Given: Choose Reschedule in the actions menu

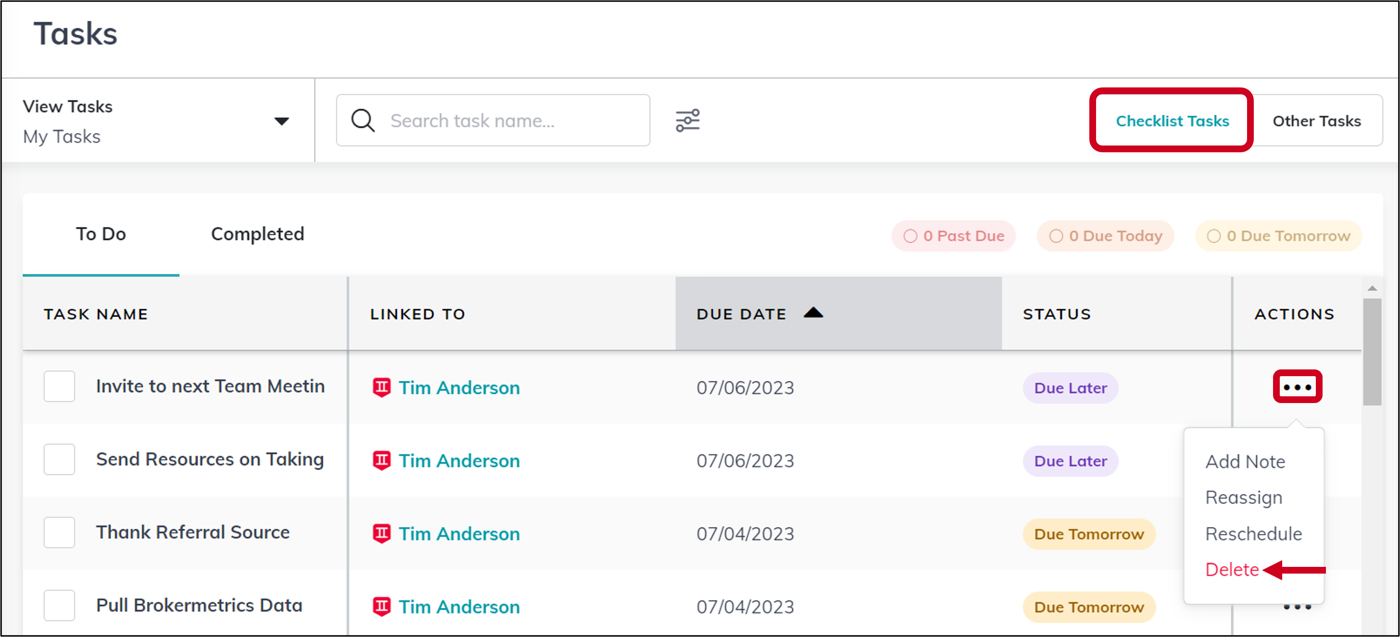Looking at the screenshot, I should click(x=1253, y=534).
